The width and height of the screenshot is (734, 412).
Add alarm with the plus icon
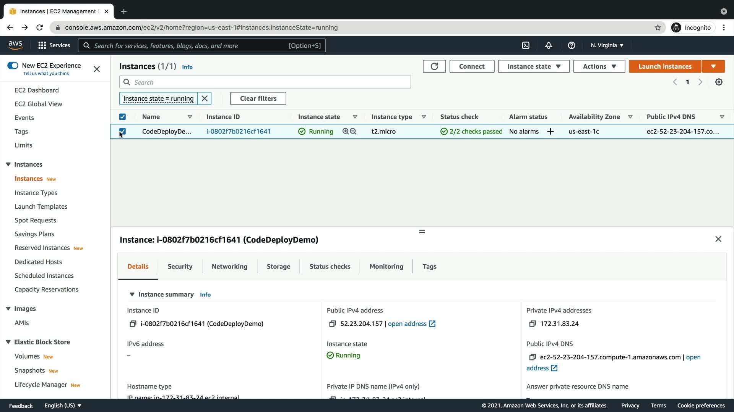(x=550, y=132)
